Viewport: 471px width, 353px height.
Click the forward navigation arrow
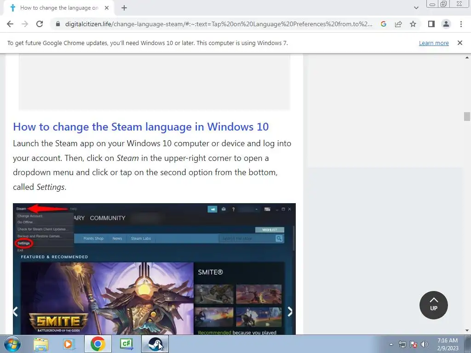coord(25,24)
